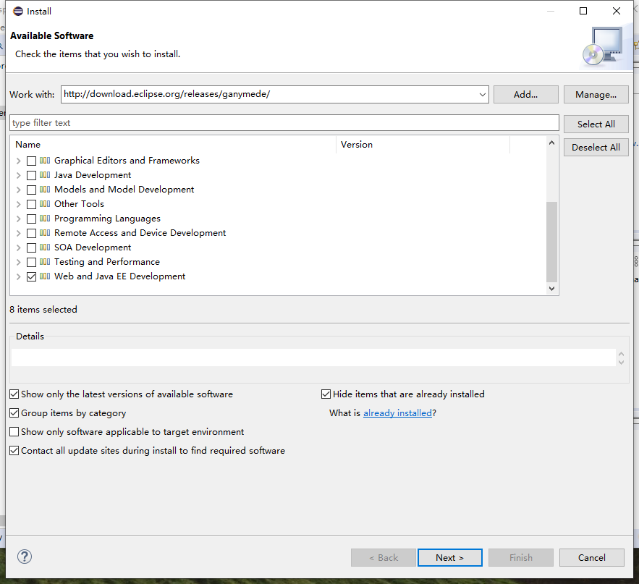Image resolution: width=639 pixels, height=584 pixels.
Task: Click the Deselect All button
Action: (596, 148)
